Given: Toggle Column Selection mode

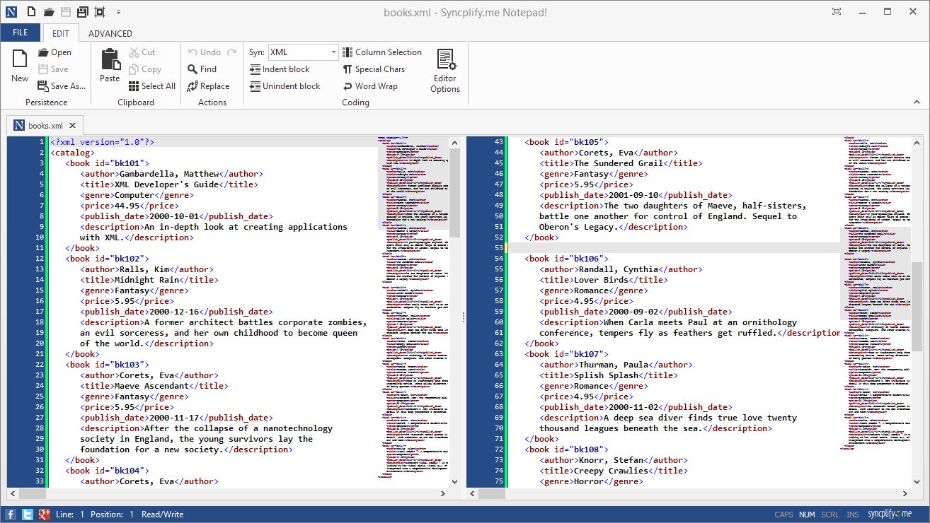Looking at the screenshot, I should (x=381, y=52).
